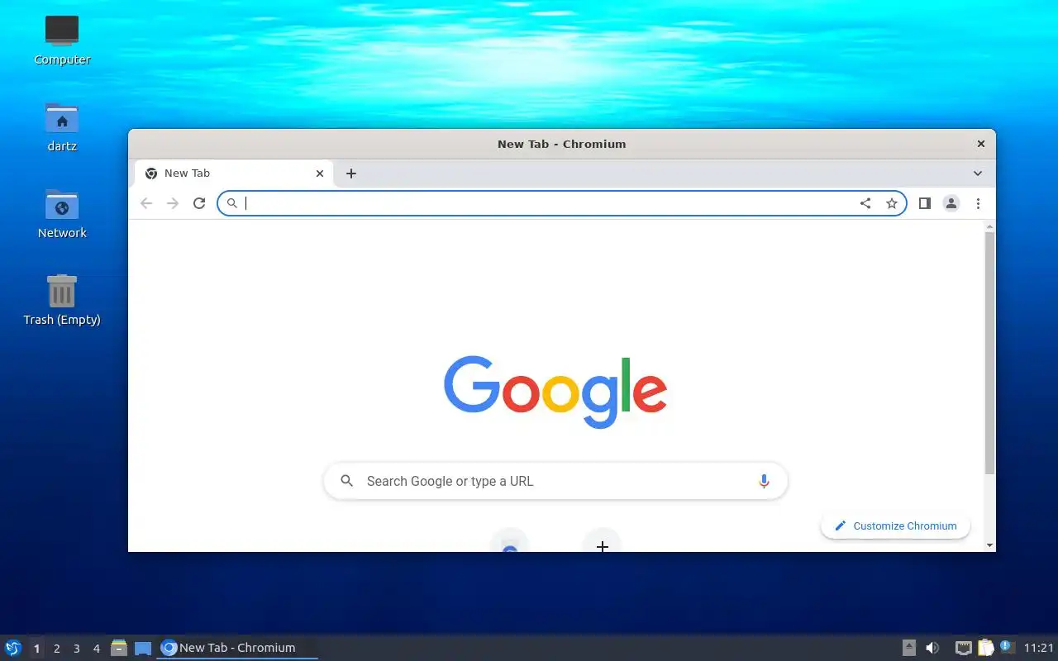1058x661 pixels.
Task: Open the dartz home folder icon
Action: 62,127
